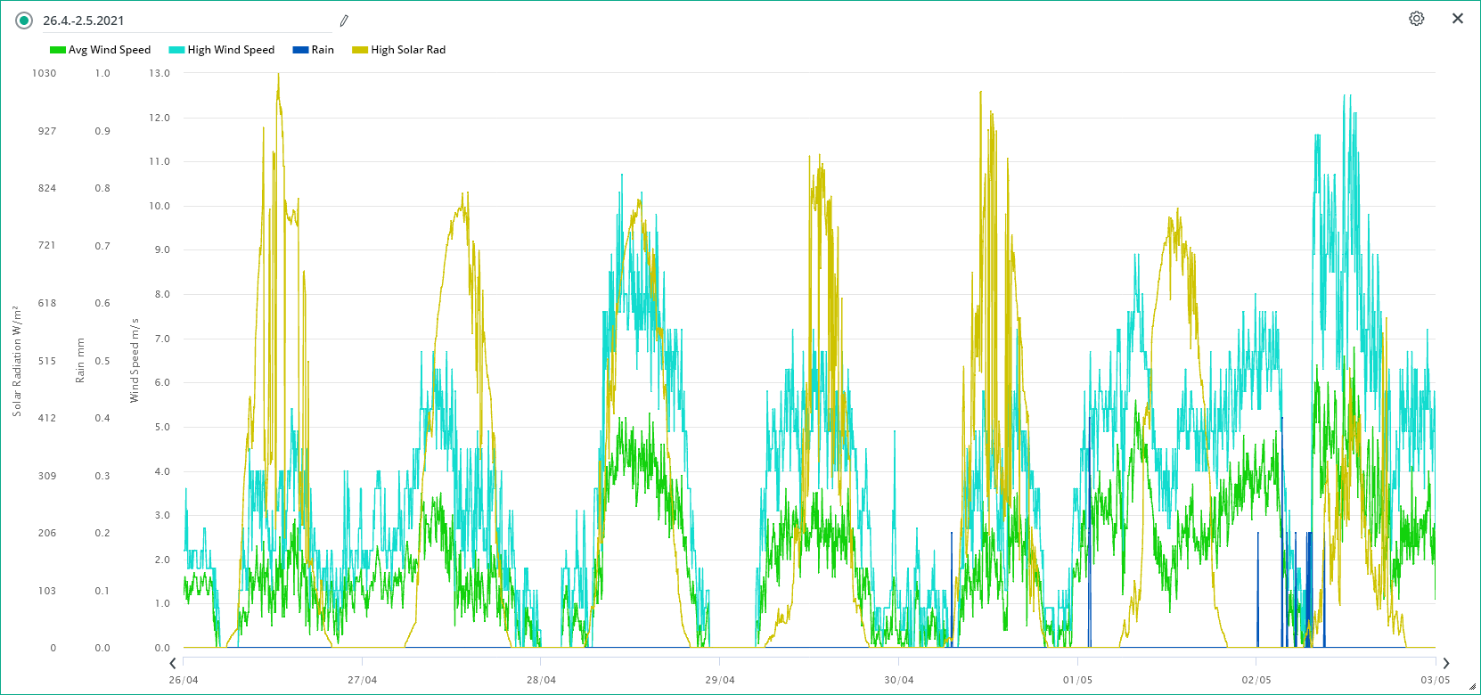The width and height of the screenshot is (1481, 695).
Task: Toggle the Avg Wind Speed legend label
Action: pyautogui.click(x=110, y=50)
